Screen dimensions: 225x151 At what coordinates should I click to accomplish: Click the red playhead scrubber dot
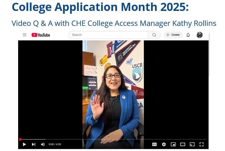[20, 139]
